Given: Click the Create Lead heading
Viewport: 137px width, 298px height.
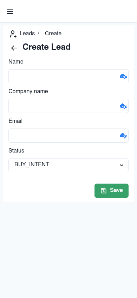Looking at the screenshot, I should pos(46,47).
